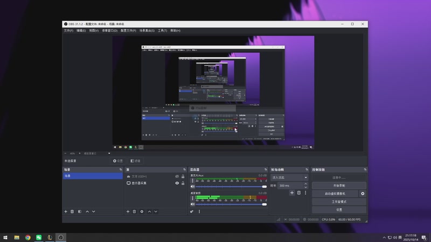Open source properties gear in Sources panel footer
The height and width of the screenshot is (242, 431).
click(x=142, y=211)
